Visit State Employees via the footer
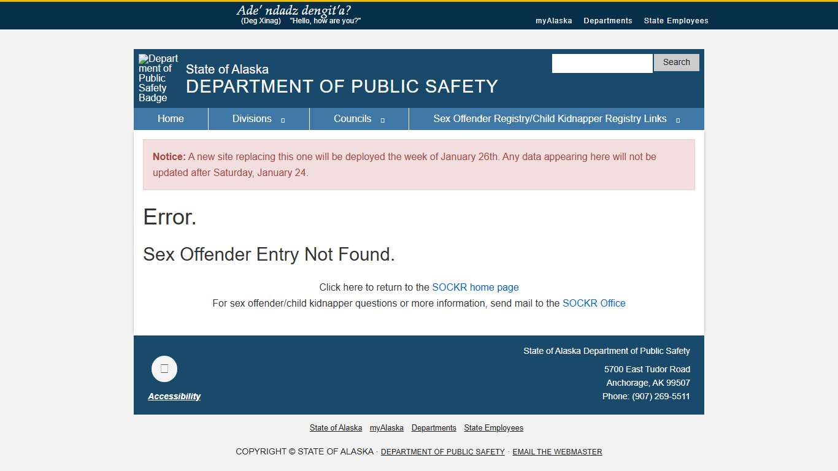 (x=493, y=427)
